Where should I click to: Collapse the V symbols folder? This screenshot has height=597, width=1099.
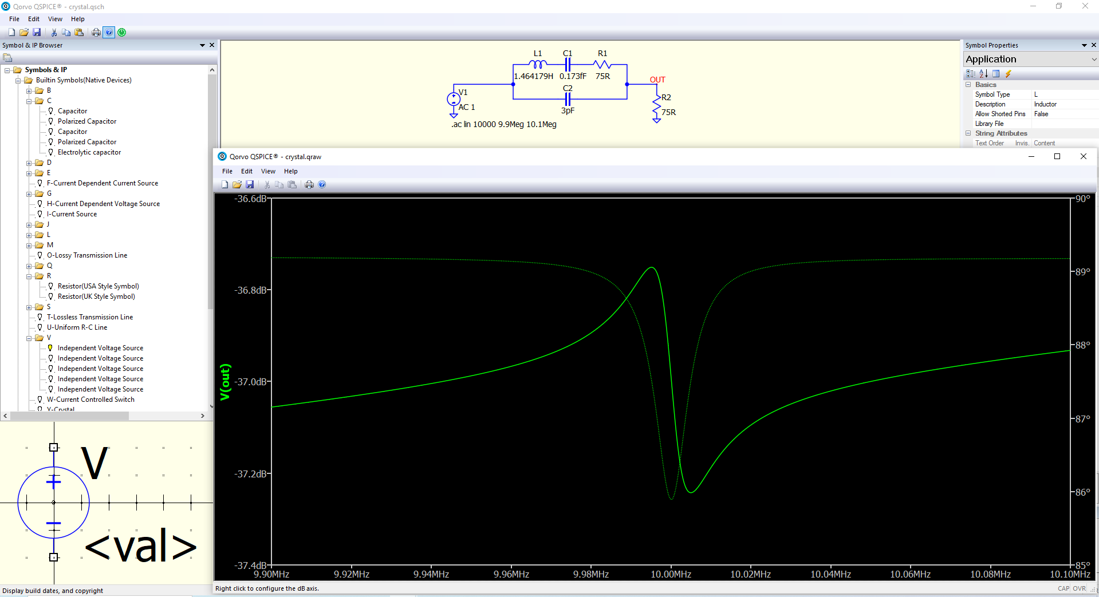29,338
